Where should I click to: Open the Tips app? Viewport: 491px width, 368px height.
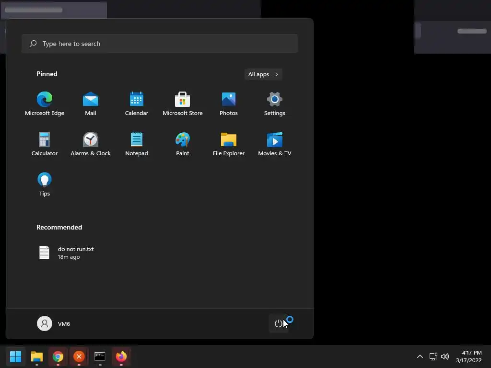coord(45,184)
